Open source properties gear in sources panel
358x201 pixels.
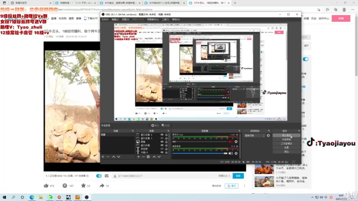point(148,157)
